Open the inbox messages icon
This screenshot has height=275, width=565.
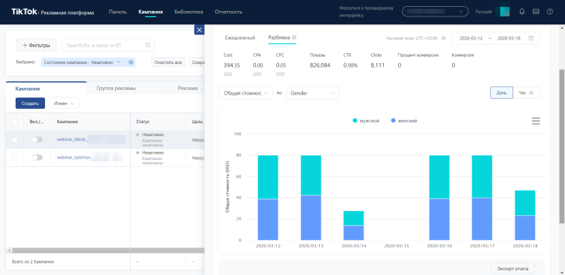point(536,12)
